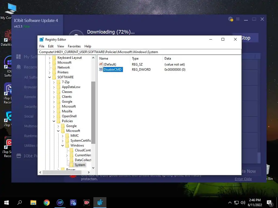Image resolution: width=278 pixels, height=208 pixels.
Task: Collapse the Windows key under Policies Microsoft
Action: (x=63, y=145)
